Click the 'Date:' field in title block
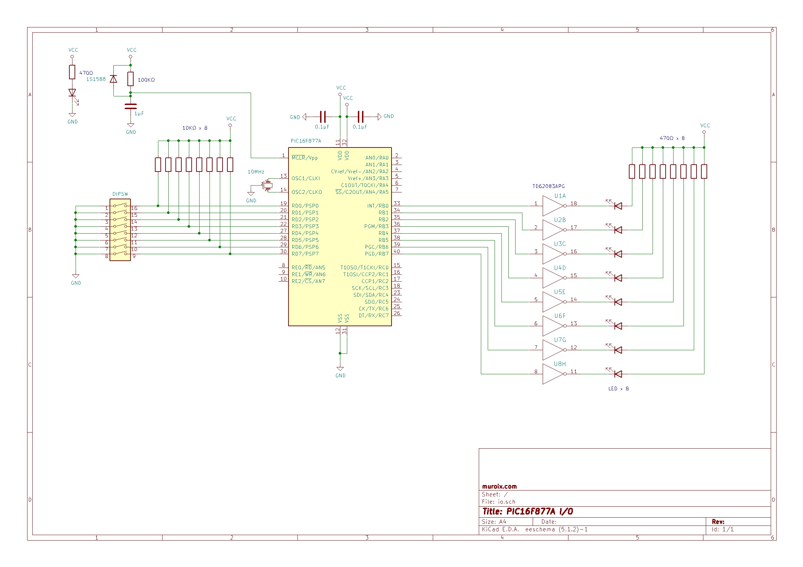Image resolution: width=803 pixels, height=567 pixels. point(549,522)
